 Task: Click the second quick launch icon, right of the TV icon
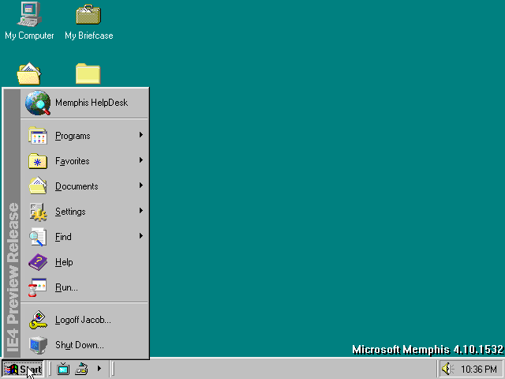(x=81, y=369)
